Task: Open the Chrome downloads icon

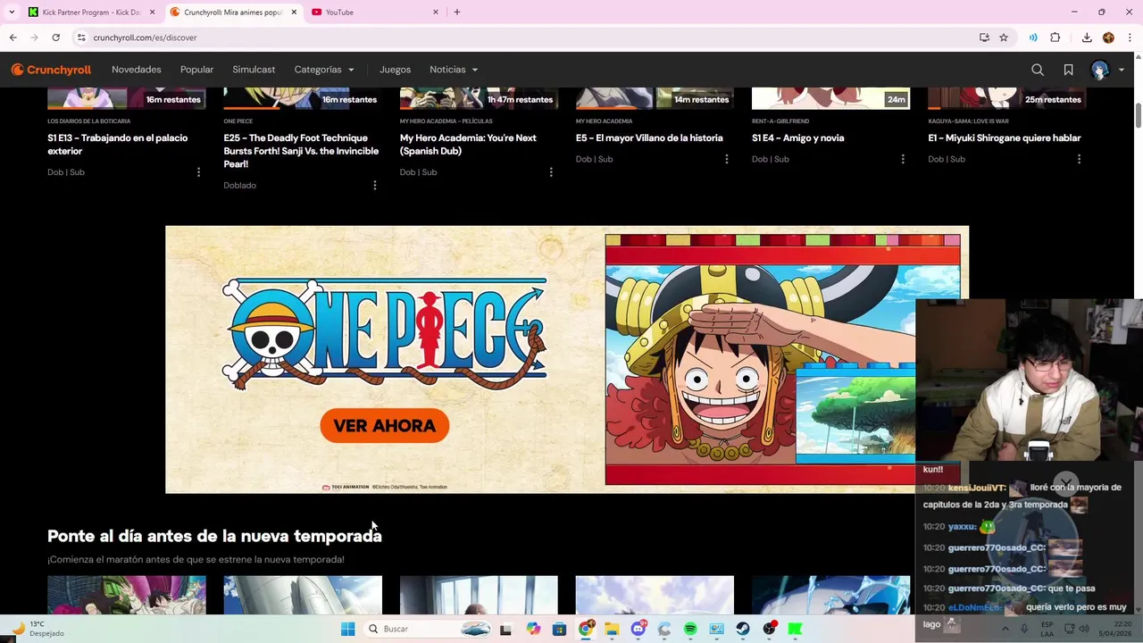Action: (x=1087, y=38)
